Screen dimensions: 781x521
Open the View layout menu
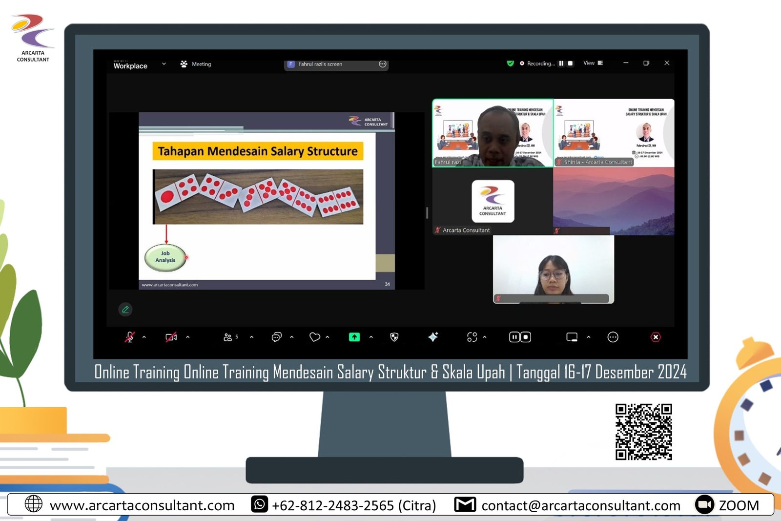click(x=593, y=63)
